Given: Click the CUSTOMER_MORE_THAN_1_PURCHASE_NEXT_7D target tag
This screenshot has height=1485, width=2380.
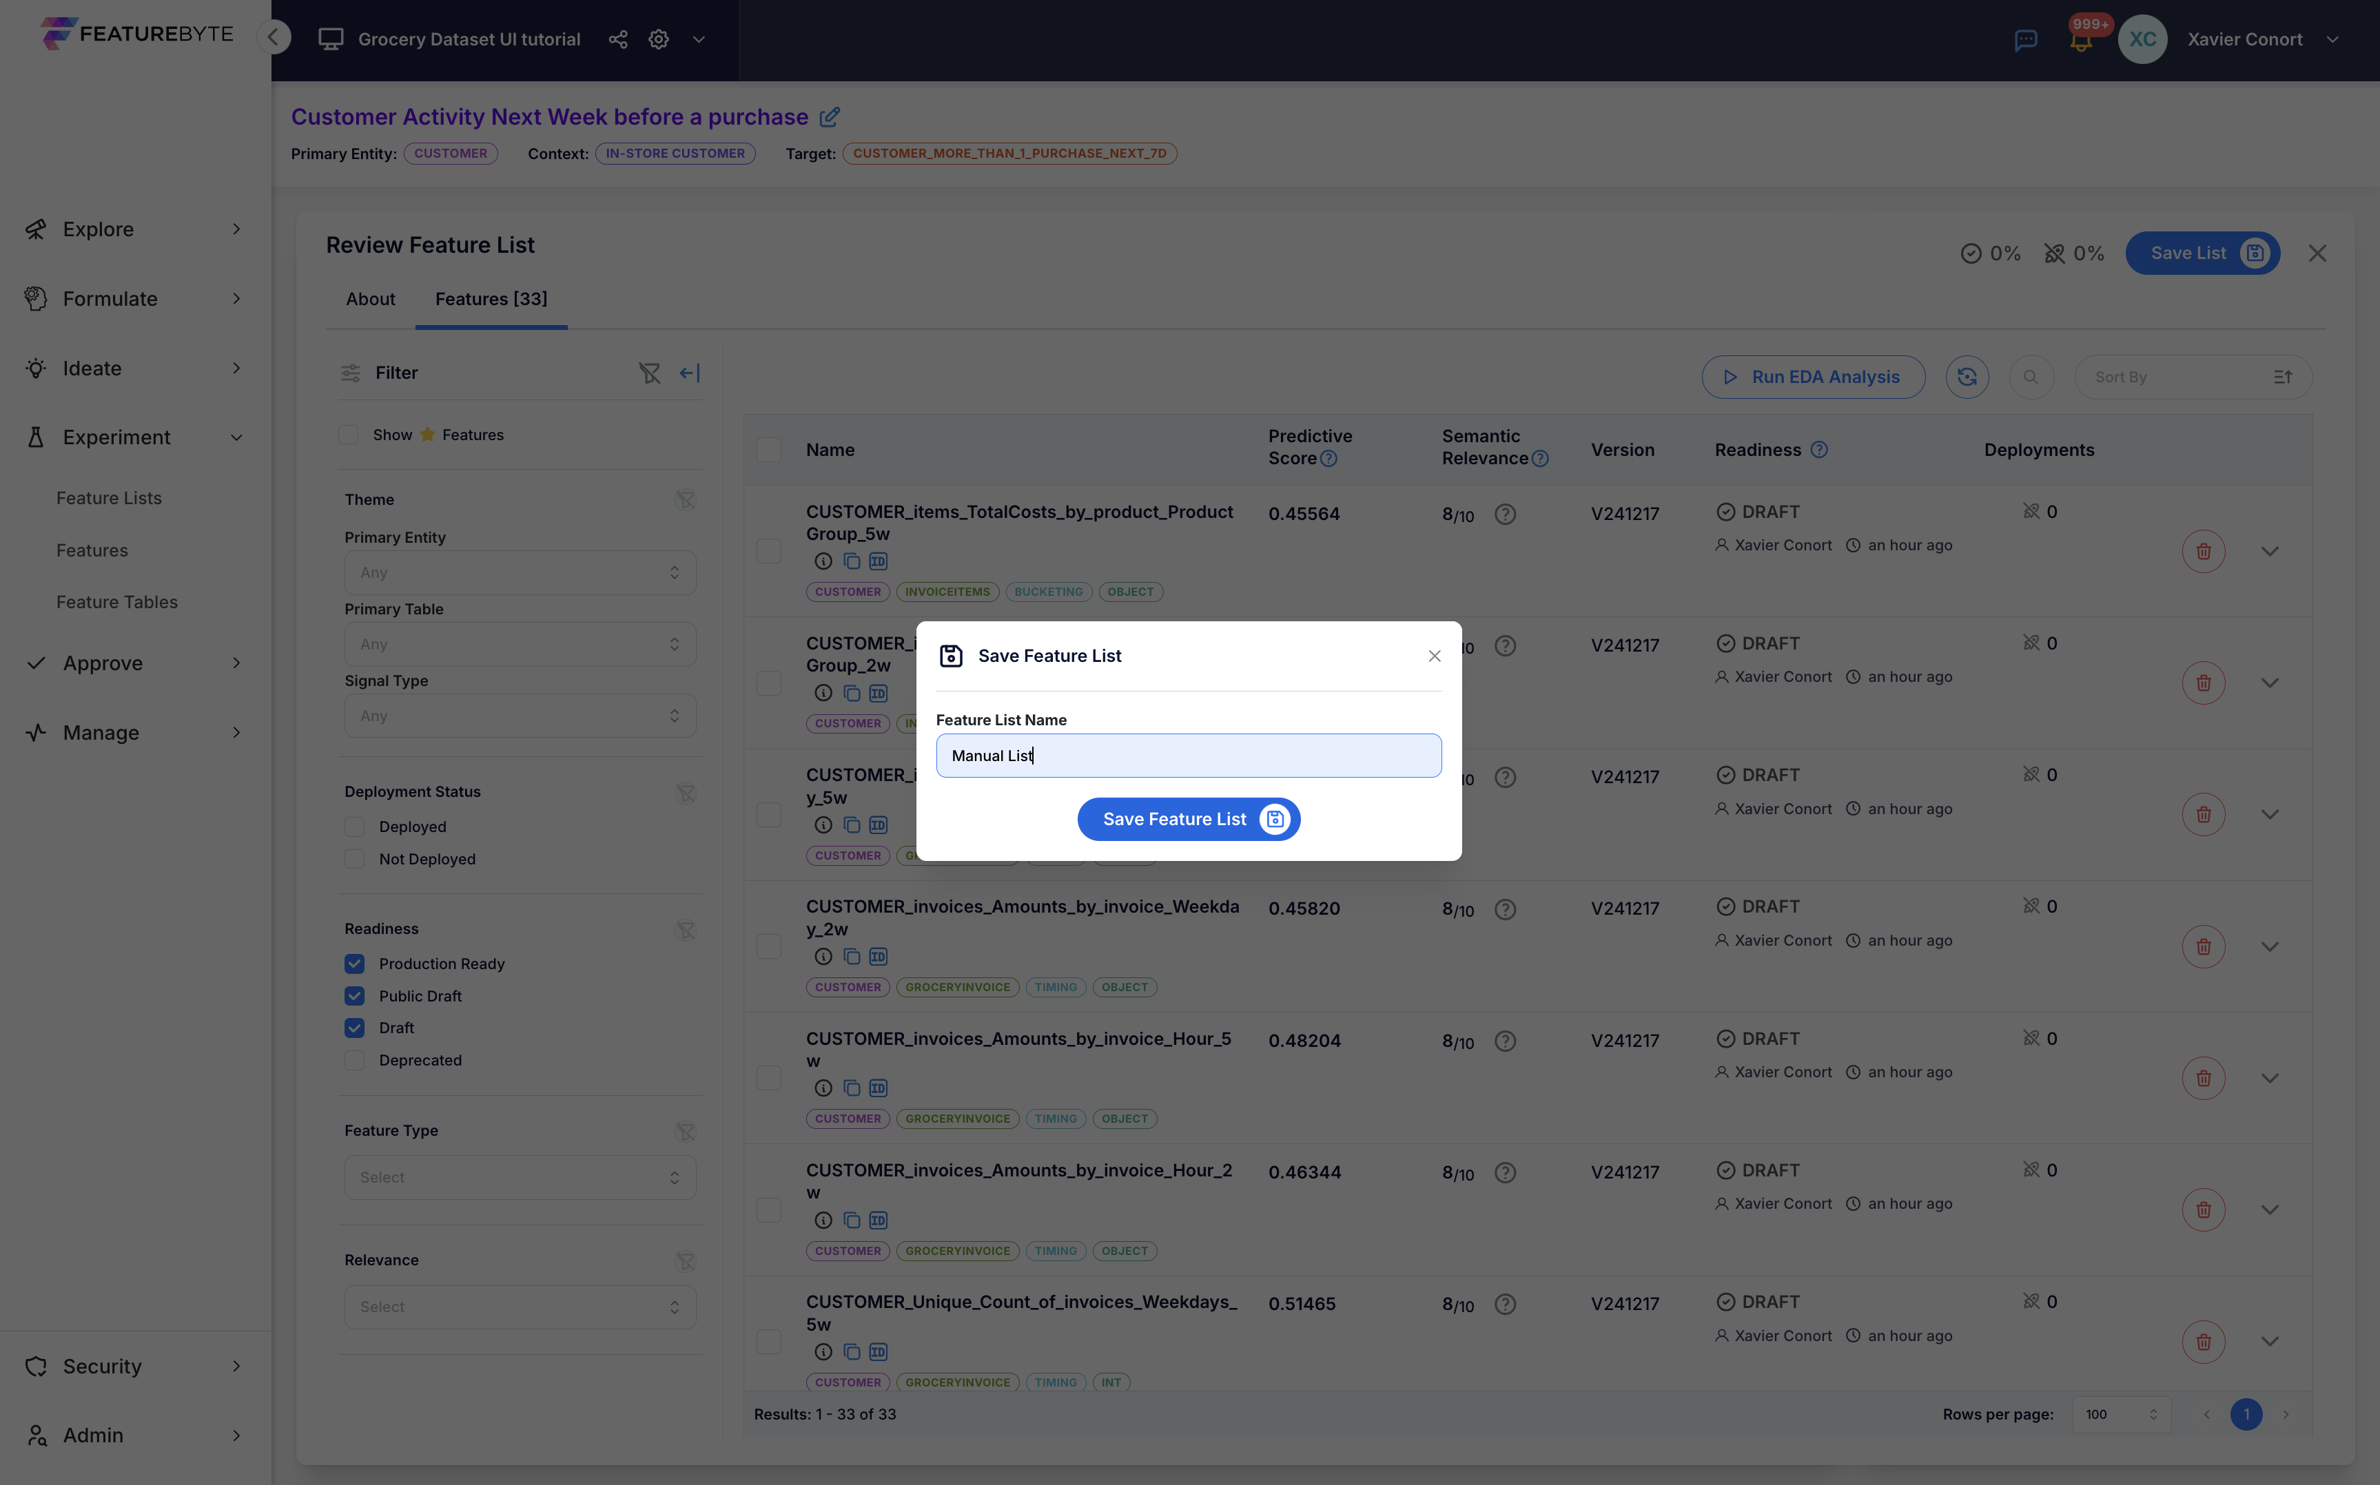Looking at the screenshot, I should (x=1009, y=153).
